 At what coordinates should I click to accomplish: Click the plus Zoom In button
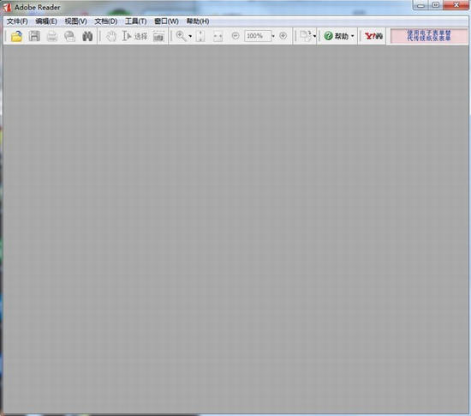pos(283,36)
